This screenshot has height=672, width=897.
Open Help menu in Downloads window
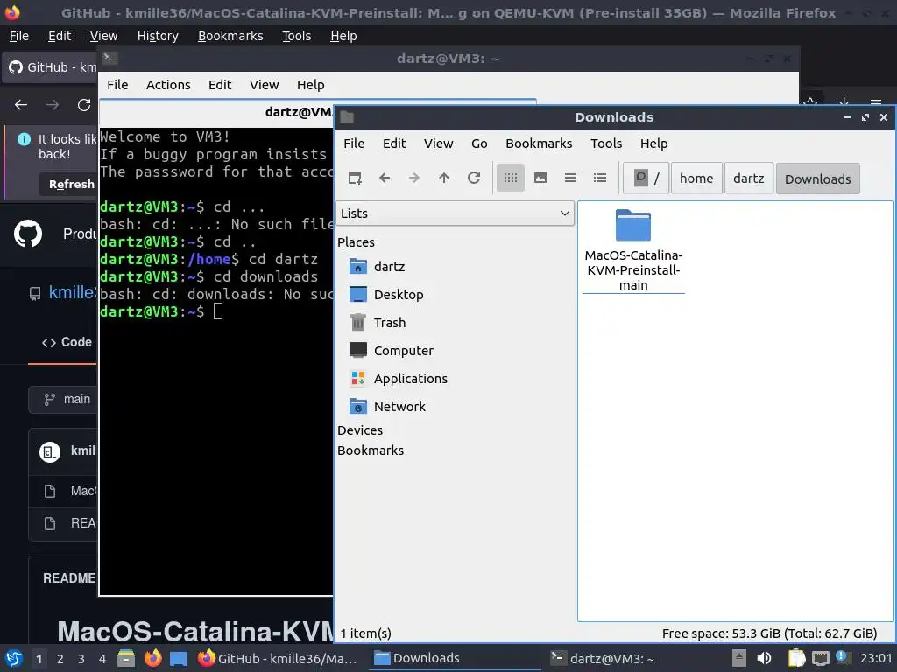pyautogui.click(x=653, y=143)
